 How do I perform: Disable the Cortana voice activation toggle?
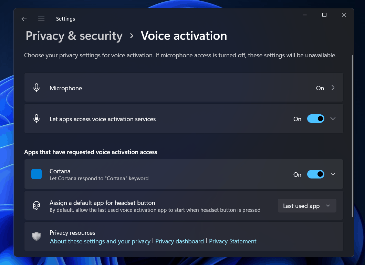(315, 174)
